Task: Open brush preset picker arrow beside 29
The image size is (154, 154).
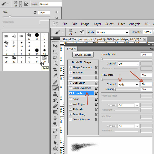Action: [x=75, y=32]
